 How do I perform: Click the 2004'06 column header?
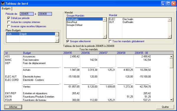(89, 53)
